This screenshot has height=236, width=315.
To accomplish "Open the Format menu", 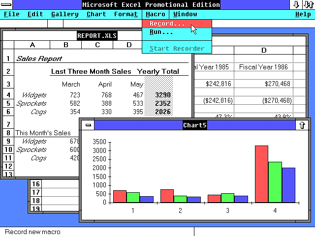I will 126,14.
